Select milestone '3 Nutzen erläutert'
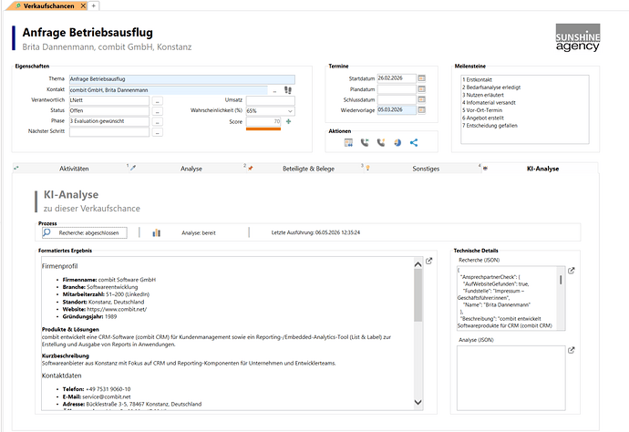This screenshot has height=432, width=629. pyautogui.click(x=482, y=95)
